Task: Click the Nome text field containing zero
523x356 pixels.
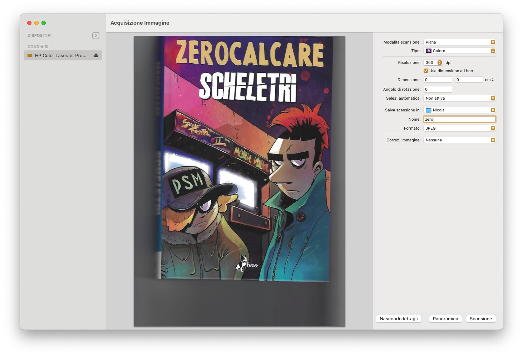Action: pos(459,119)
